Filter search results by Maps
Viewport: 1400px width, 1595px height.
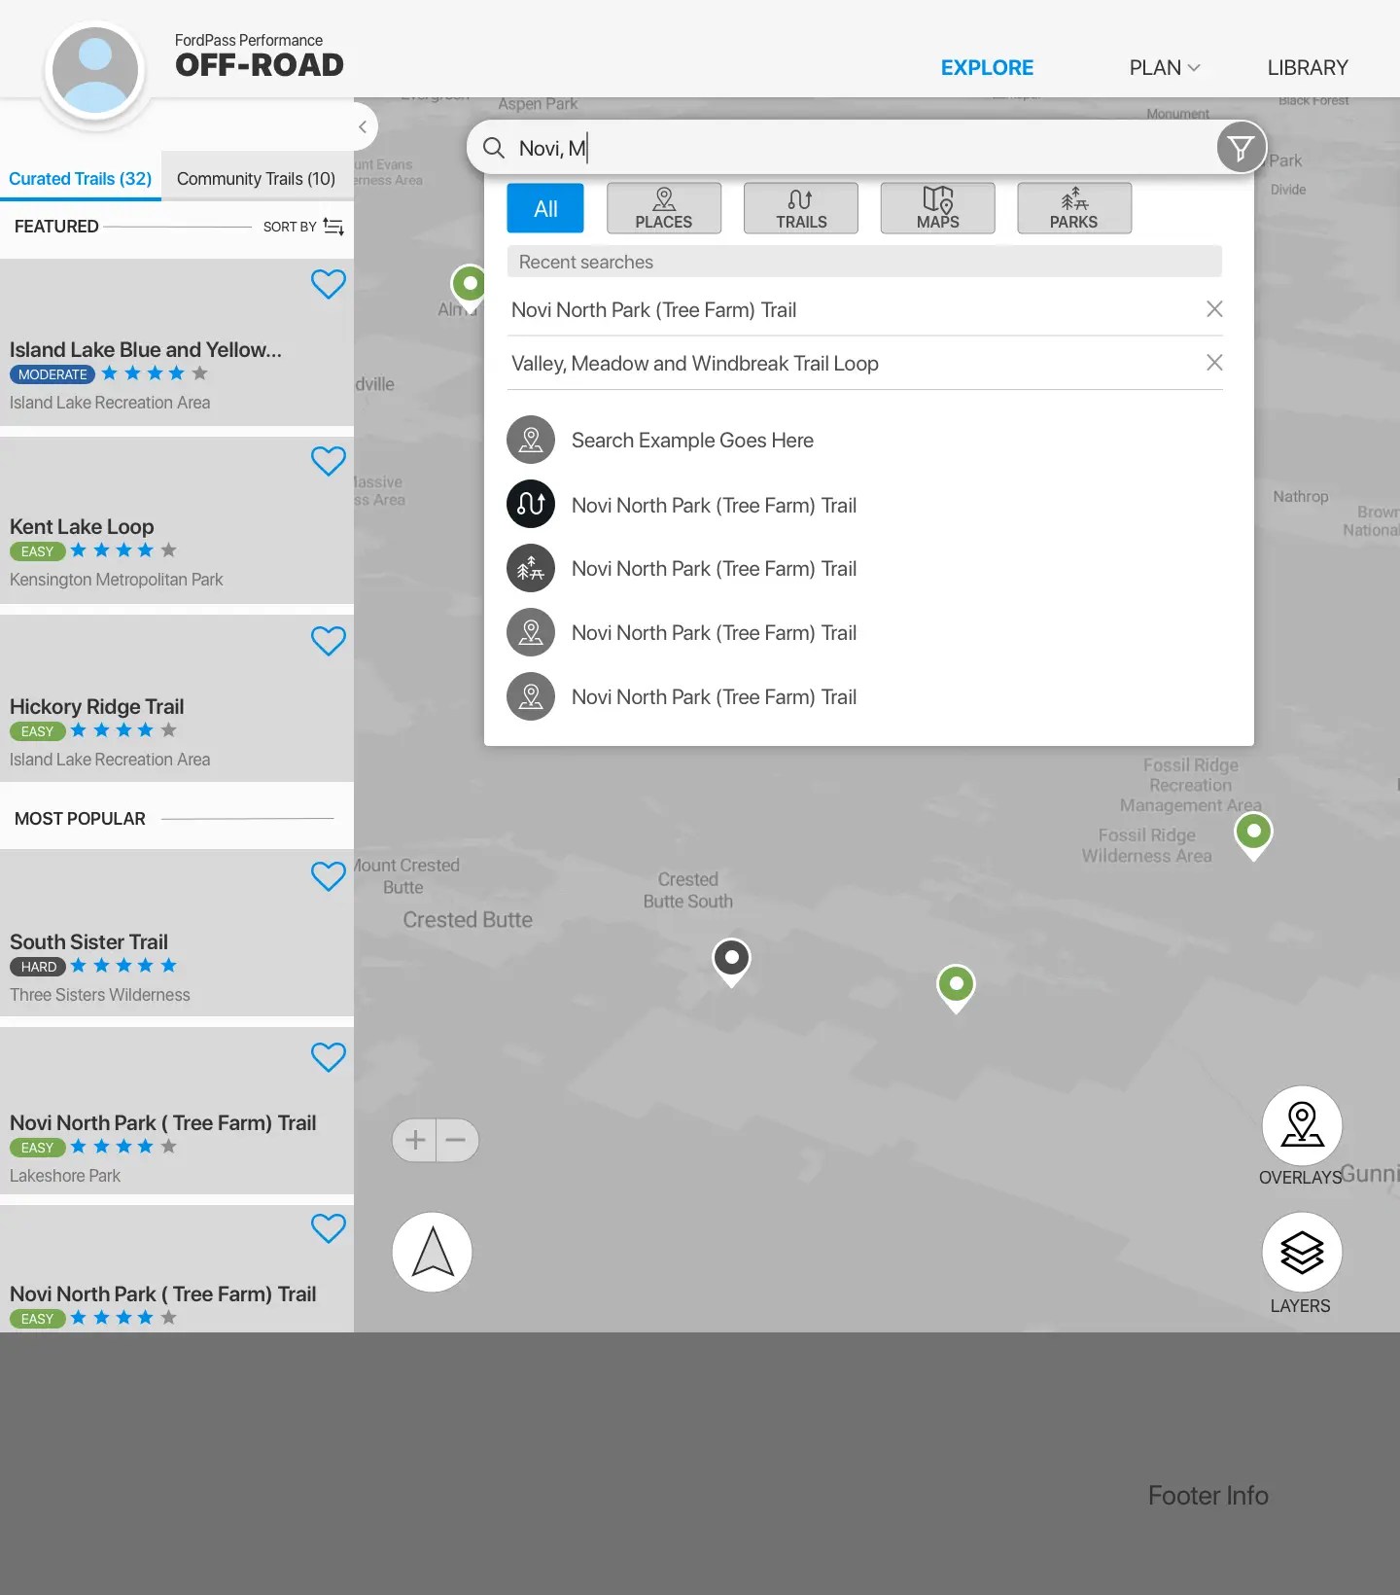click(938, 208)
